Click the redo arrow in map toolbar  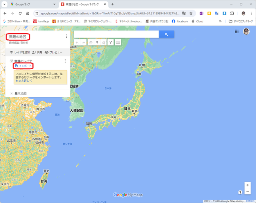84,42
